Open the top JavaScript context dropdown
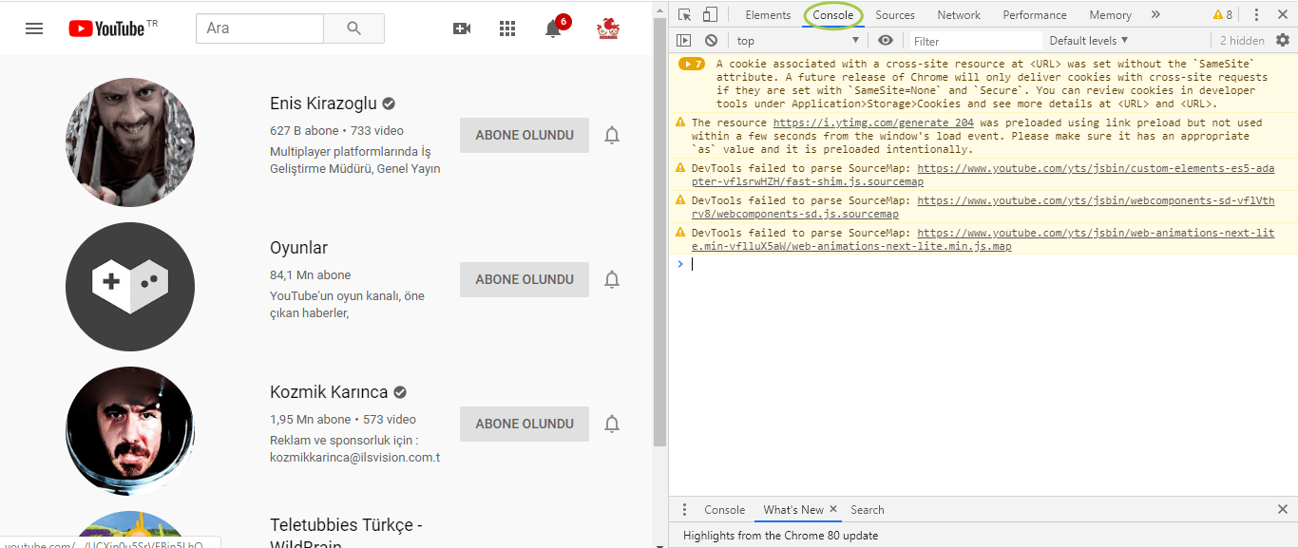This screenshot has height=548, width=1298. pyautogui.click(x=798, y=40)
